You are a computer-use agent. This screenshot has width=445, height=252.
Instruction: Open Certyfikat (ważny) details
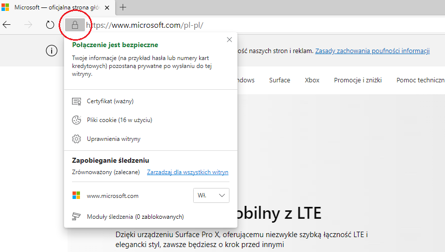(110, 101)
